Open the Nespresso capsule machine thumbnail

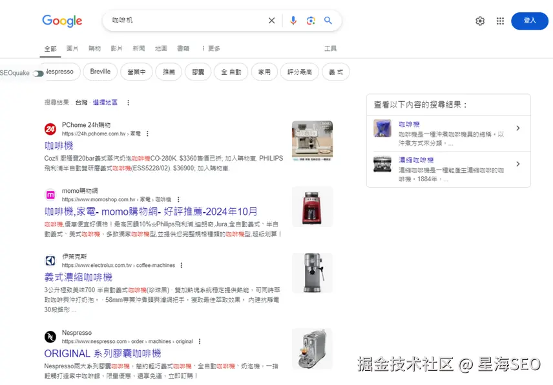[x=313, y=349]
